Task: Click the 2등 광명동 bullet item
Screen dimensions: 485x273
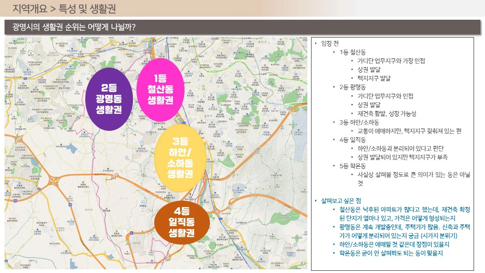Action: (x=353, y=87)
